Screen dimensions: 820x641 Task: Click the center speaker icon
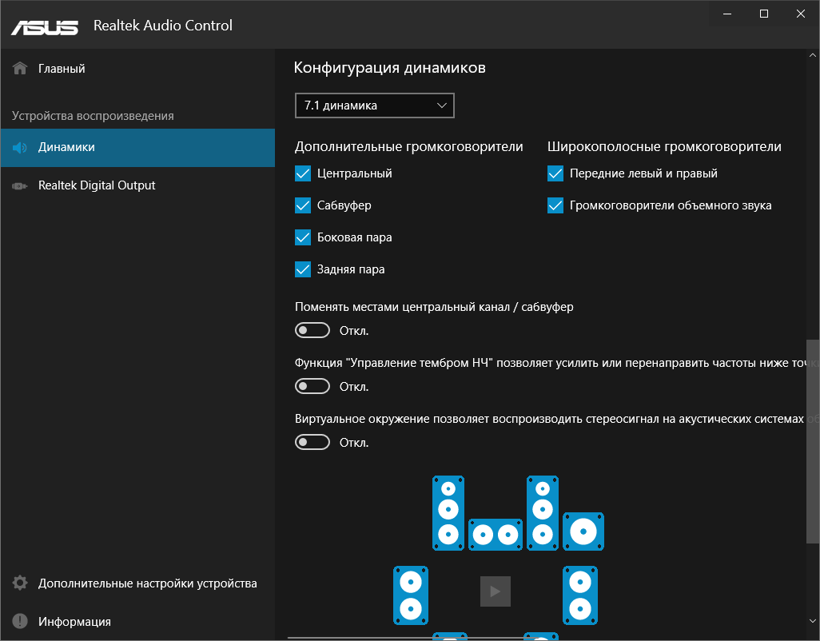[x=495, y=533]
